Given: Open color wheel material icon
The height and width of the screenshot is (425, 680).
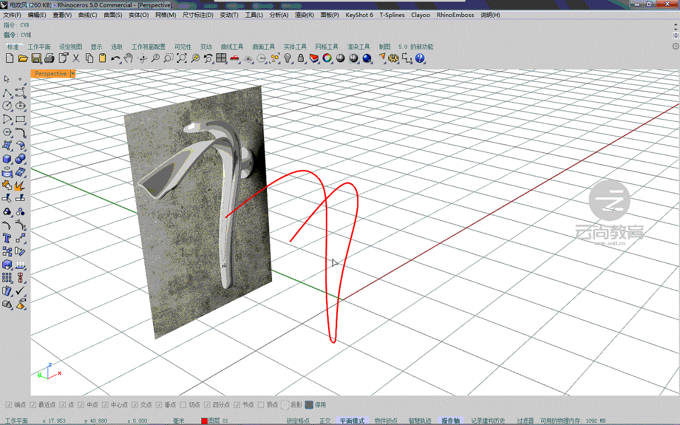Looking at the screenshot, I should [327, 58].
